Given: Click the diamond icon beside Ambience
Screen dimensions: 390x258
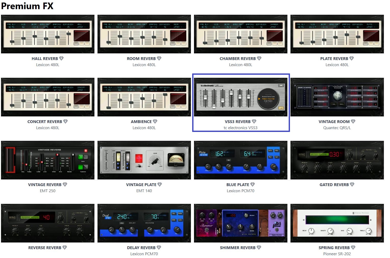Looking at the screenshot, I should click(x=155, y=122).
